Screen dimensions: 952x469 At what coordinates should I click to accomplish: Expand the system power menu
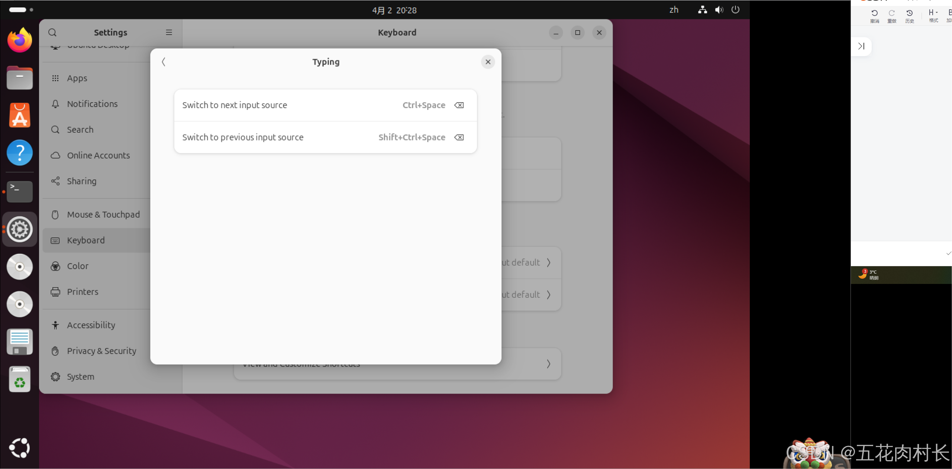pos(735,10)
